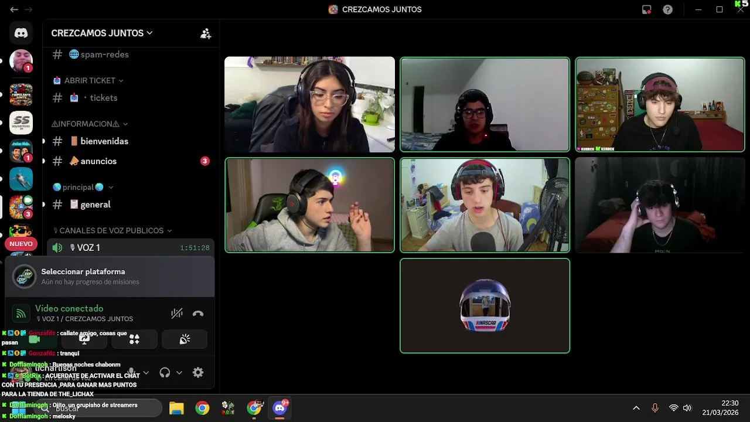750x422 pixels.
Task: Go forward with the right arrow
Action: pyautogui.click(x=28, y=9)
